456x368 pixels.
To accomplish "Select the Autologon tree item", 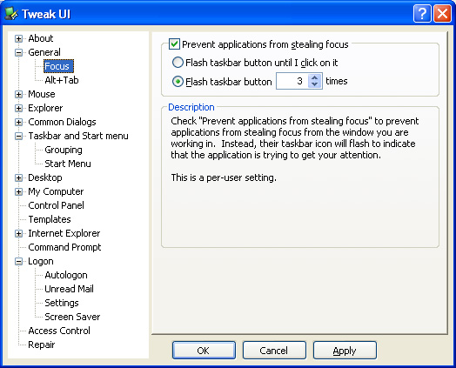I will pos(66,275).
